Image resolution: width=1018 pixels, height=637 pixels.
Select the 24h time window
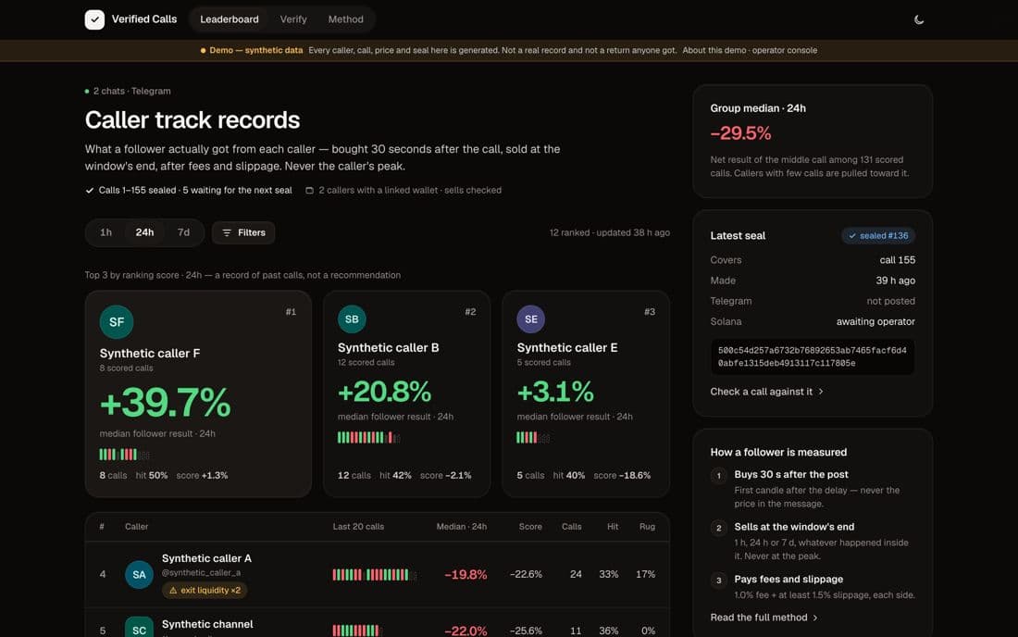(x=144, y=232)
